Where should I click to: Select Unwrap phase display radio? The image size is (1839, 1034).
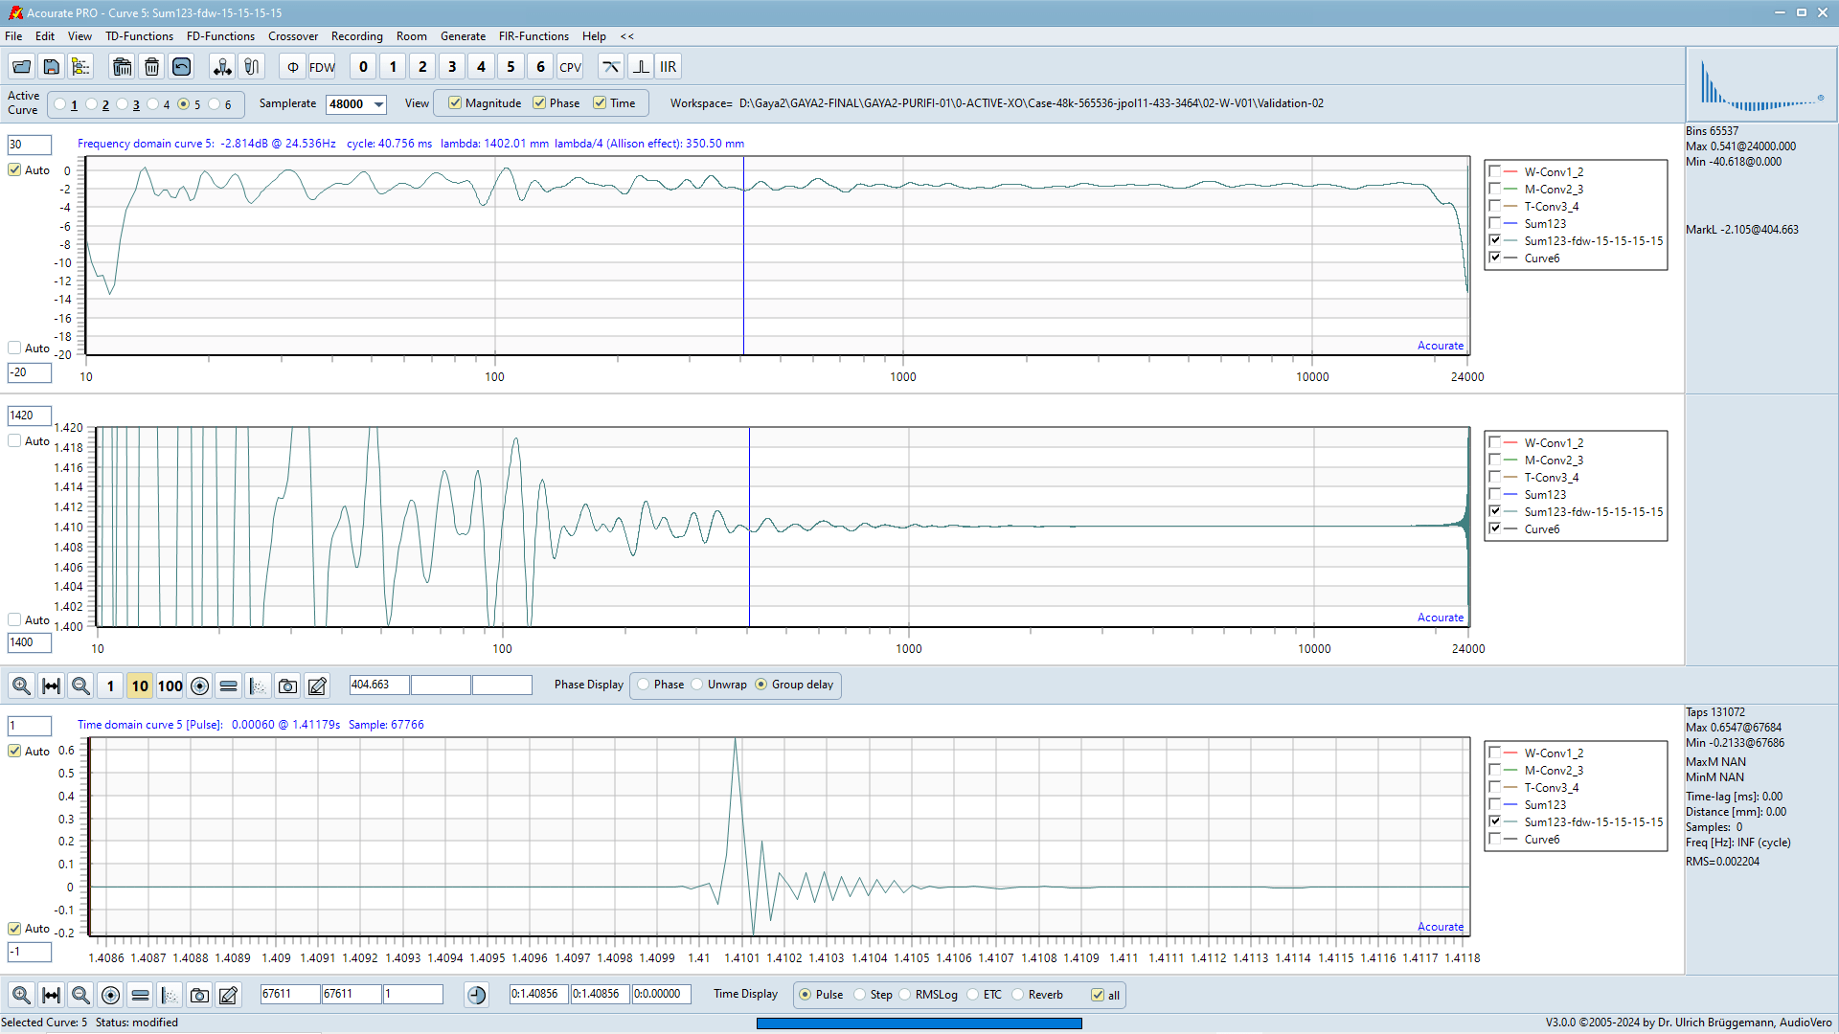click(x=697, y=685)
